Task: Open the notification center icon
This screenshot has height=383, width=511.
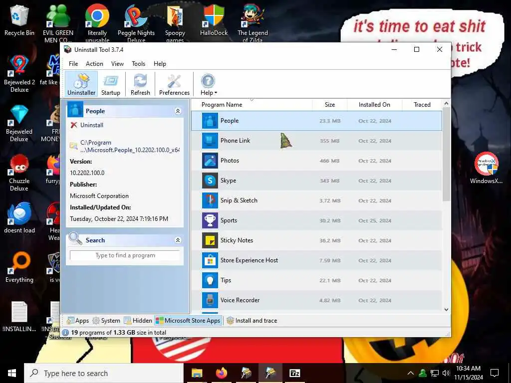Action: (x=495, y=373)
